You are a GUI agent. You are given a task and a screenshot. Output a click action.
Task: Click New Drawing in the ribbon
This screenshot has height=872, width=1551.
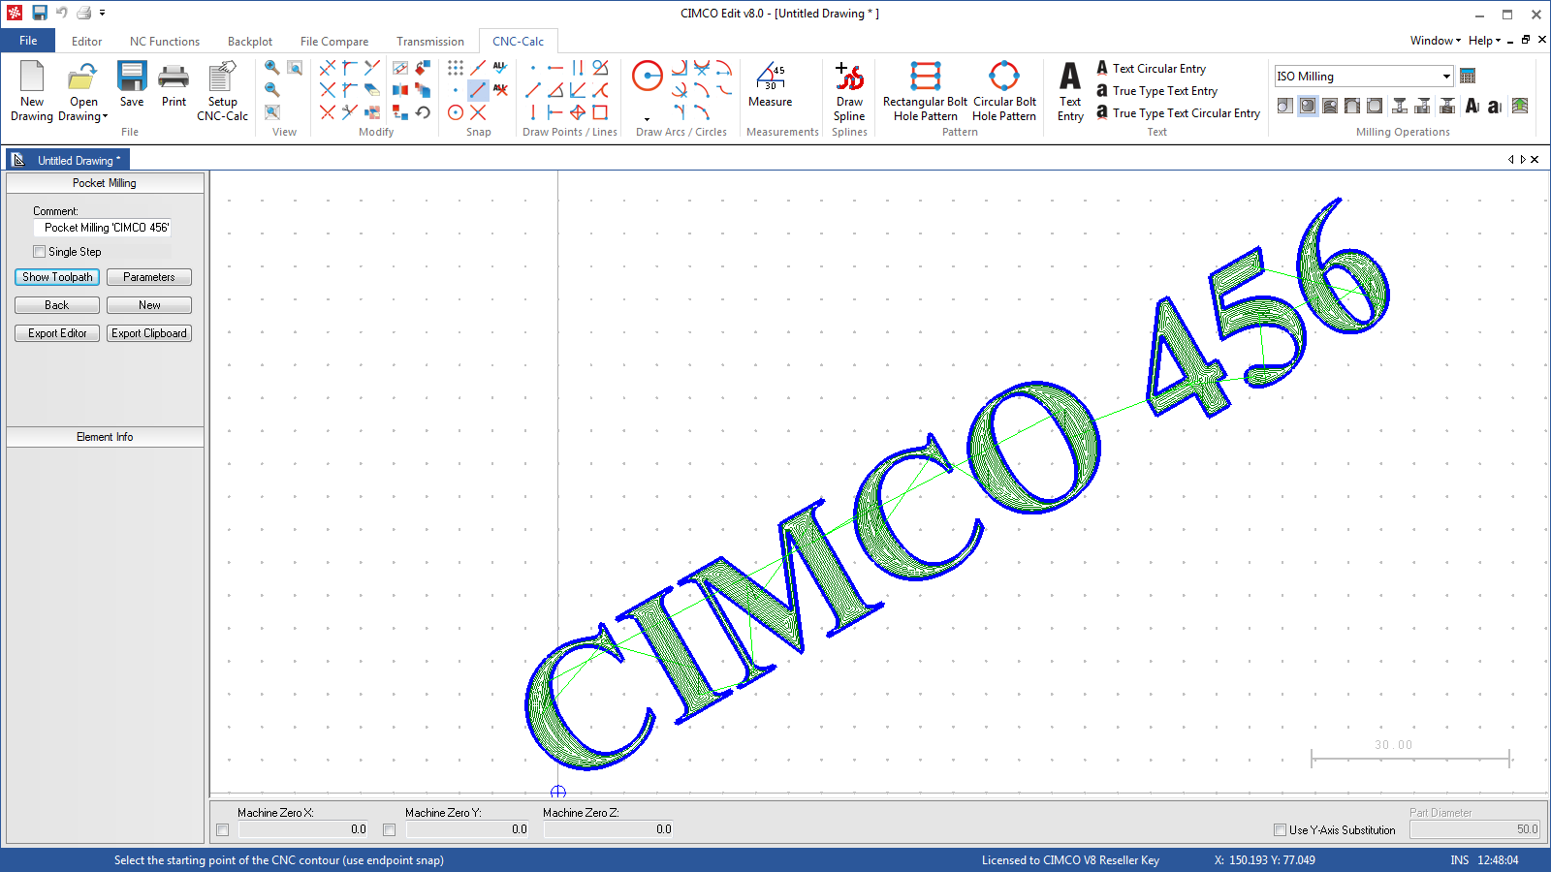[32, 92]
